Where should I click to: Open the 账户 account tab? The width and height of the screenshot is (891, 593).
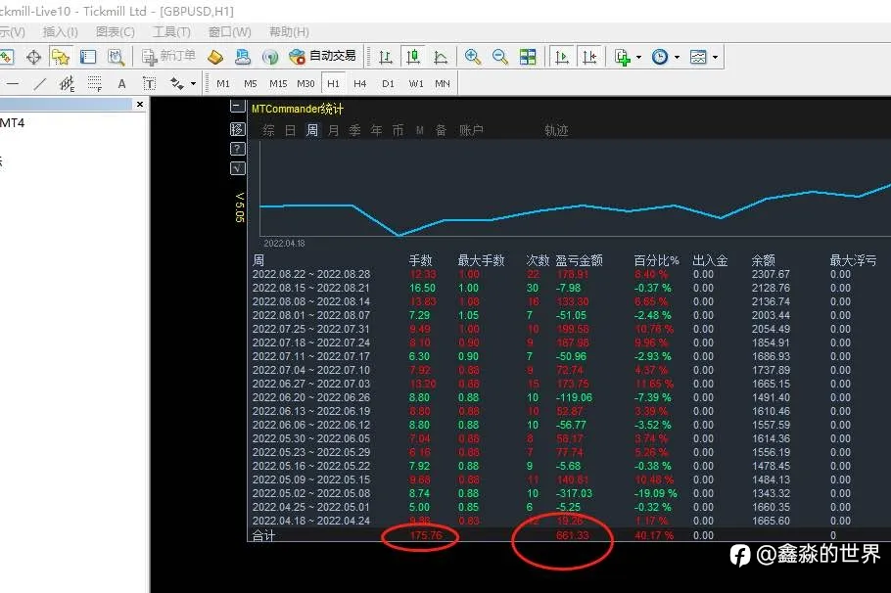click(472, 131)
